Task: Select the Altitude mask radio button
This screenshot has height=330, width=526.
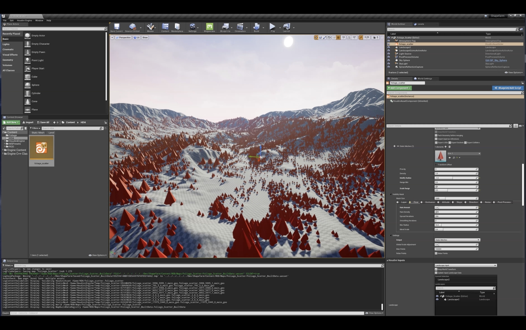Action: (439, 202)
